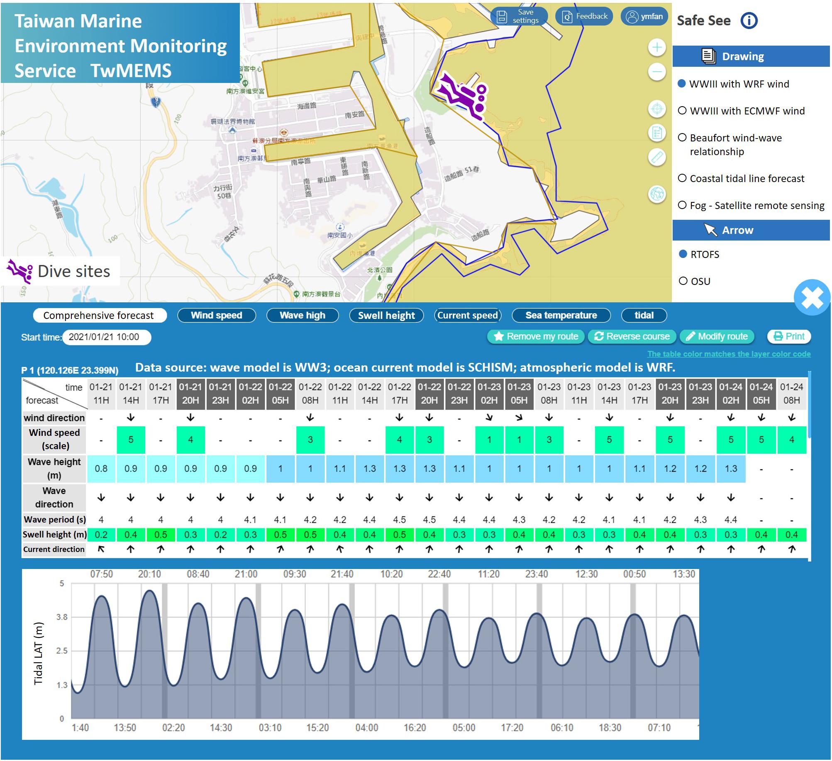The width and height of the screenshot is (832, 761).
Task: Open Comprehensive forecast tab
Action: tap(100, 315)
